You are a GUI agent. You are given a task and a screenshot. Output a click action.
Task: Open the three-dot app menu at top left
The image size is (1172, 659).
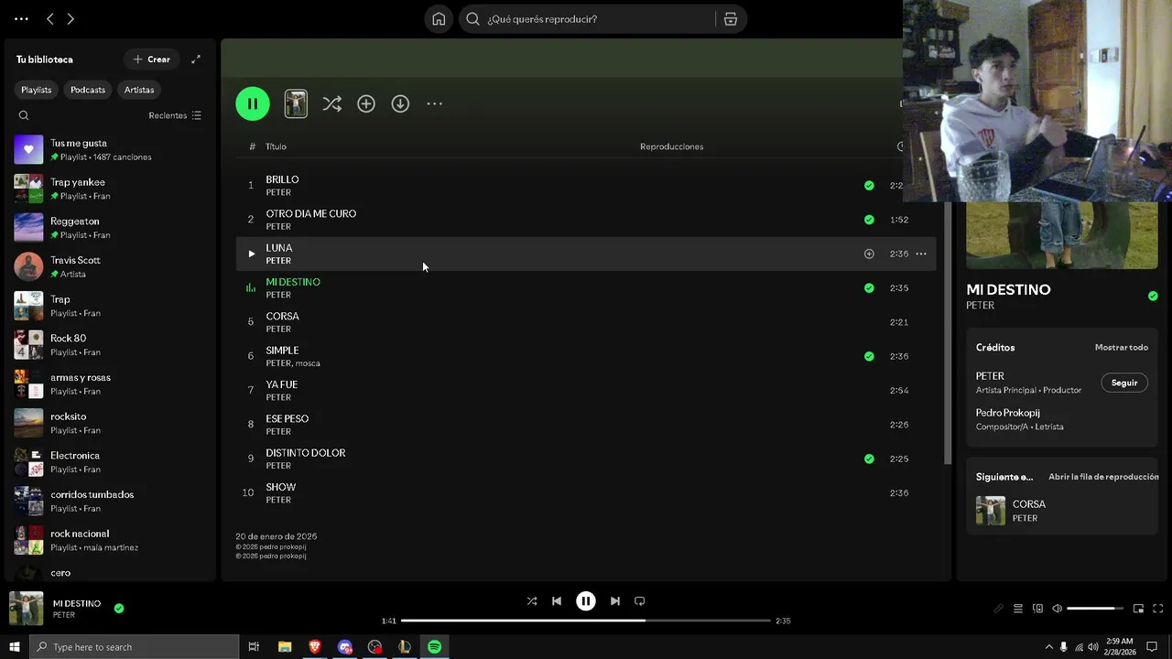tap(21, 19)
